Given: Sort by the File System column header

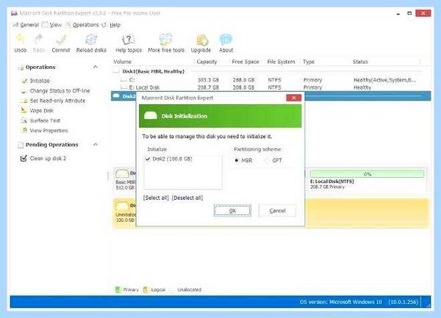Looking at the screenshot, I should pos(281,62).
